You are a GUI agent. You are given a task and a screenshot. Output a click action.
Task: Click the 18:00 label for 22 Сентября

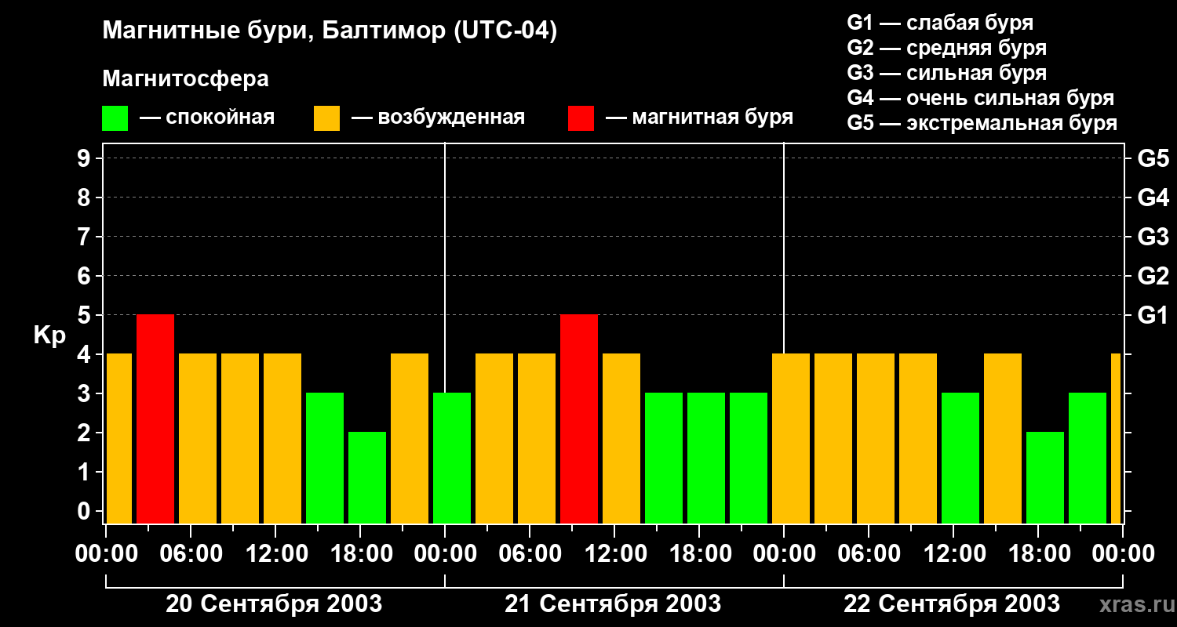1038,553
